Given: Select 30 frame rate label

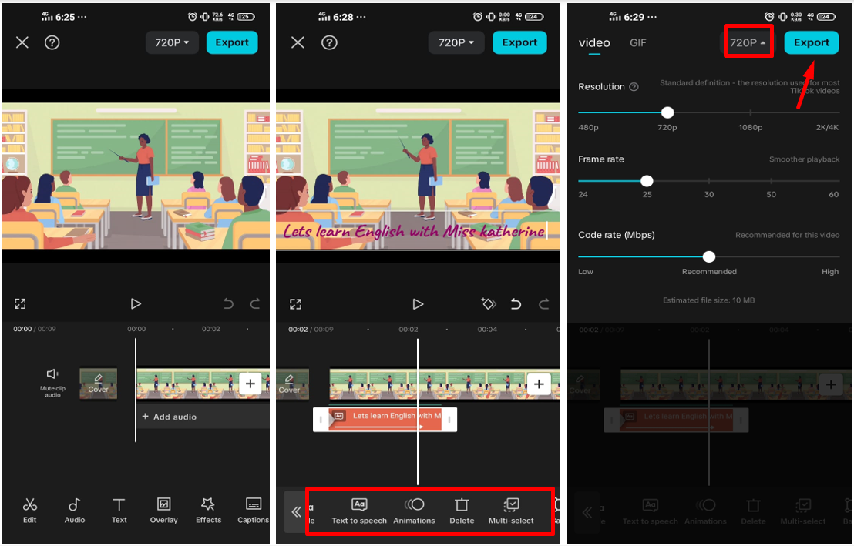Looking at the screenshot, I should coord(708,194).
